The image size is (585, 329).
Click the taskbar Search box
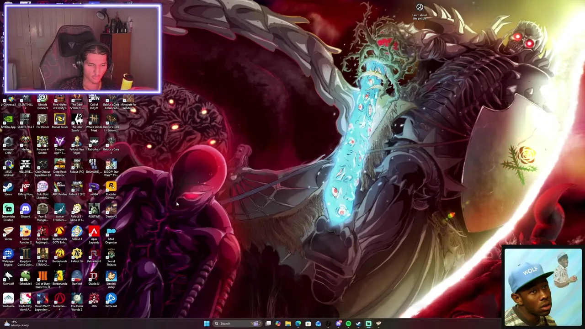(238, 324)
